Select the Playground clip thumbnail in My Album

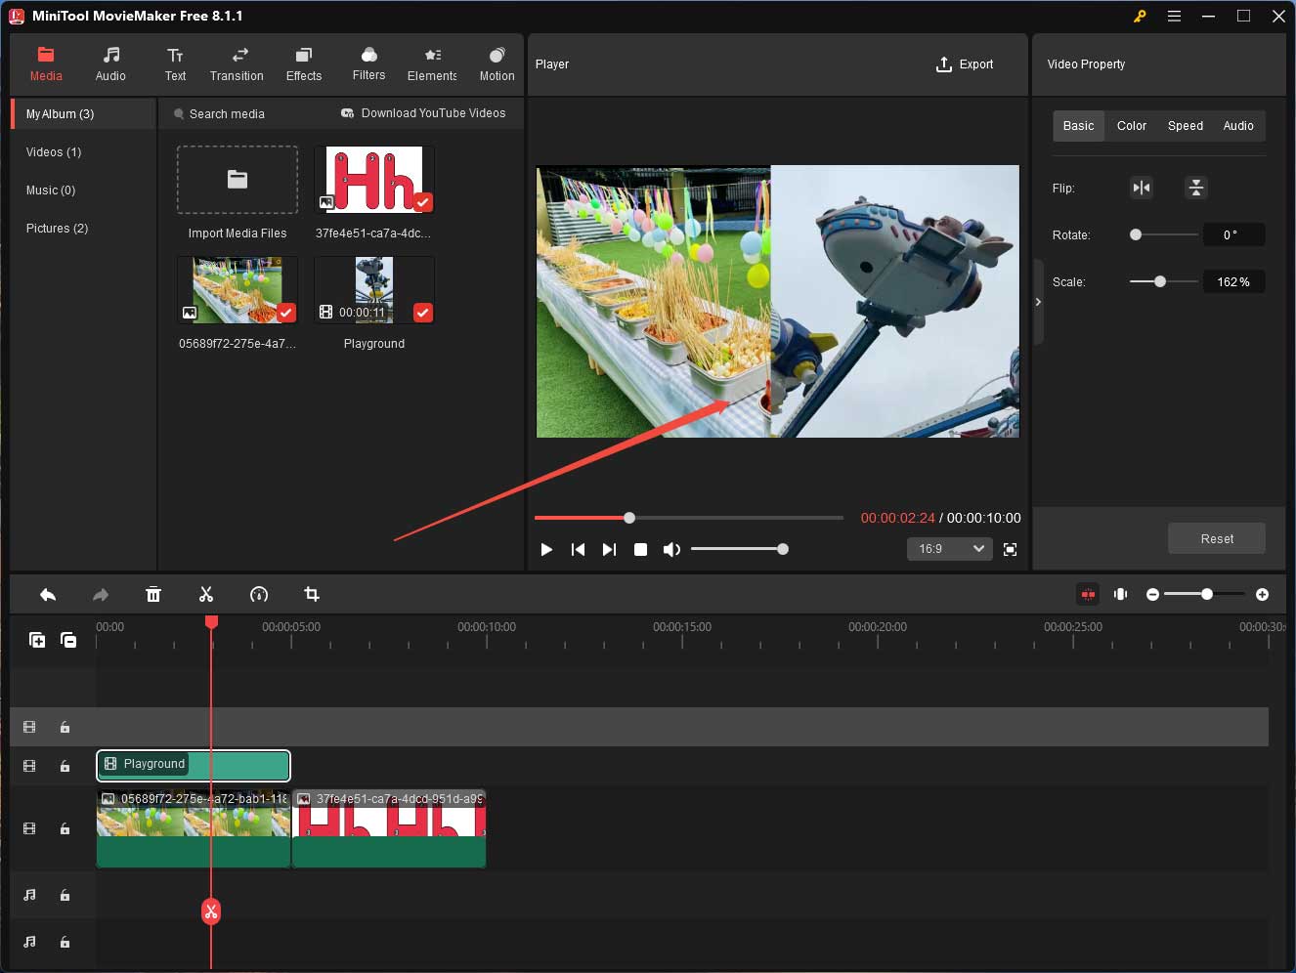[373, 288]
